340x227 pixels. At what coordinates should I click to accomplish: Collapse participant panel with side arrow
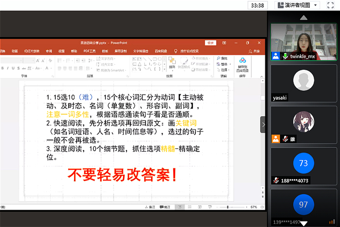click(263, 125)
